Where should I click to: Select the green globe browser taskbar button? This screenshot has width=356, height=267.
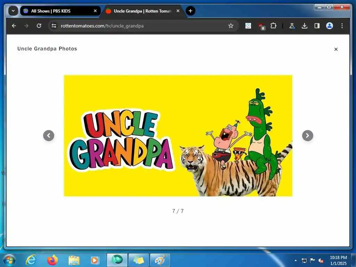click(x=117, y=260)
